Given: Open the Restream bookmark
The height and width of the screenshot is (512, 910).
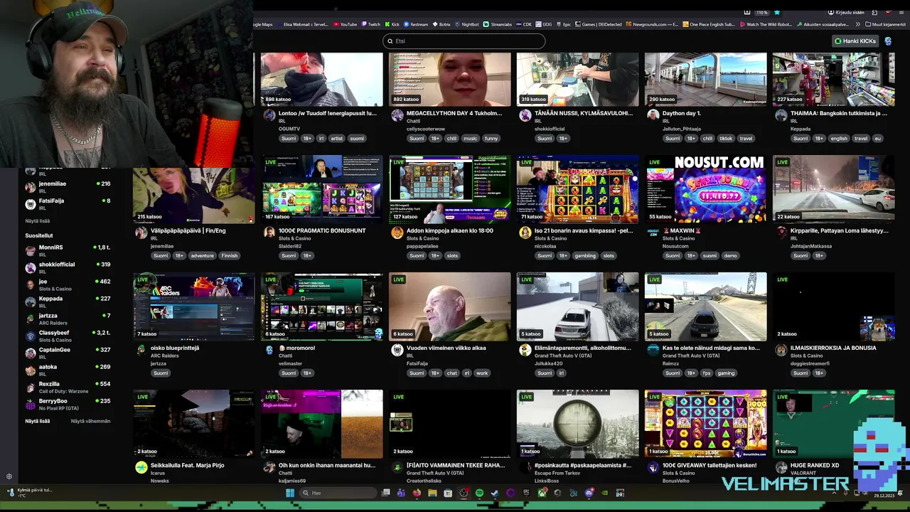Looking at the screenshot, I should [x=416, y=24].
